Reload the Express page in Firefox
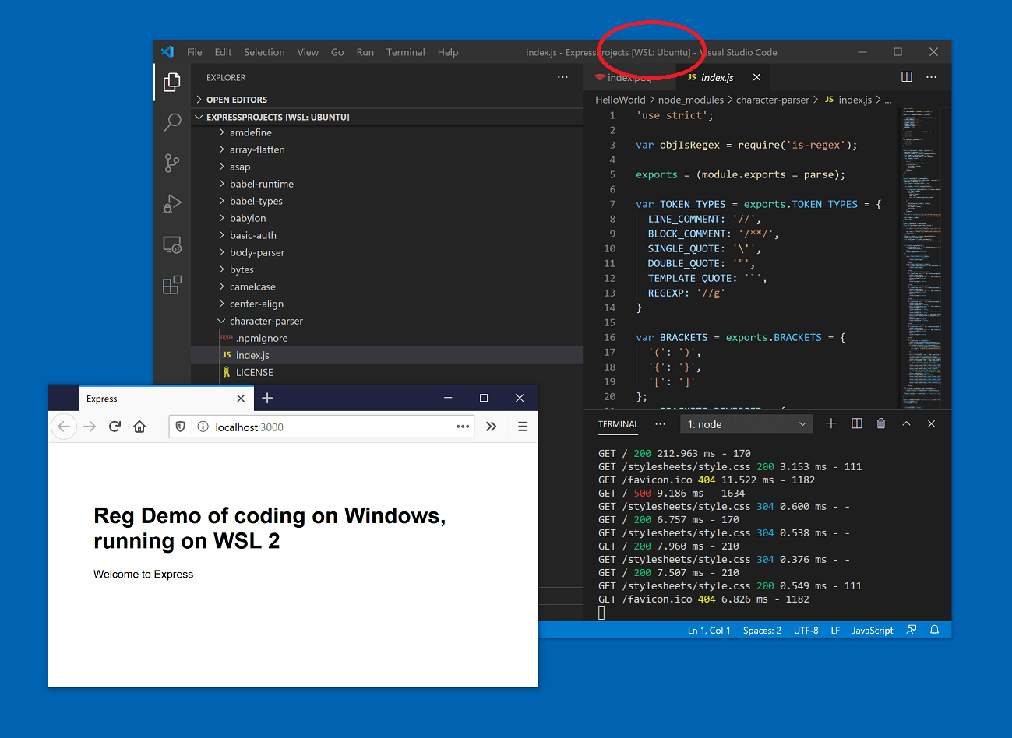 click(114, 427)
